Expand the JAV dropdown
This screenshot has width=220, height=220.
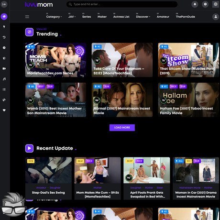pyautogui.click(x=72, y=17)
